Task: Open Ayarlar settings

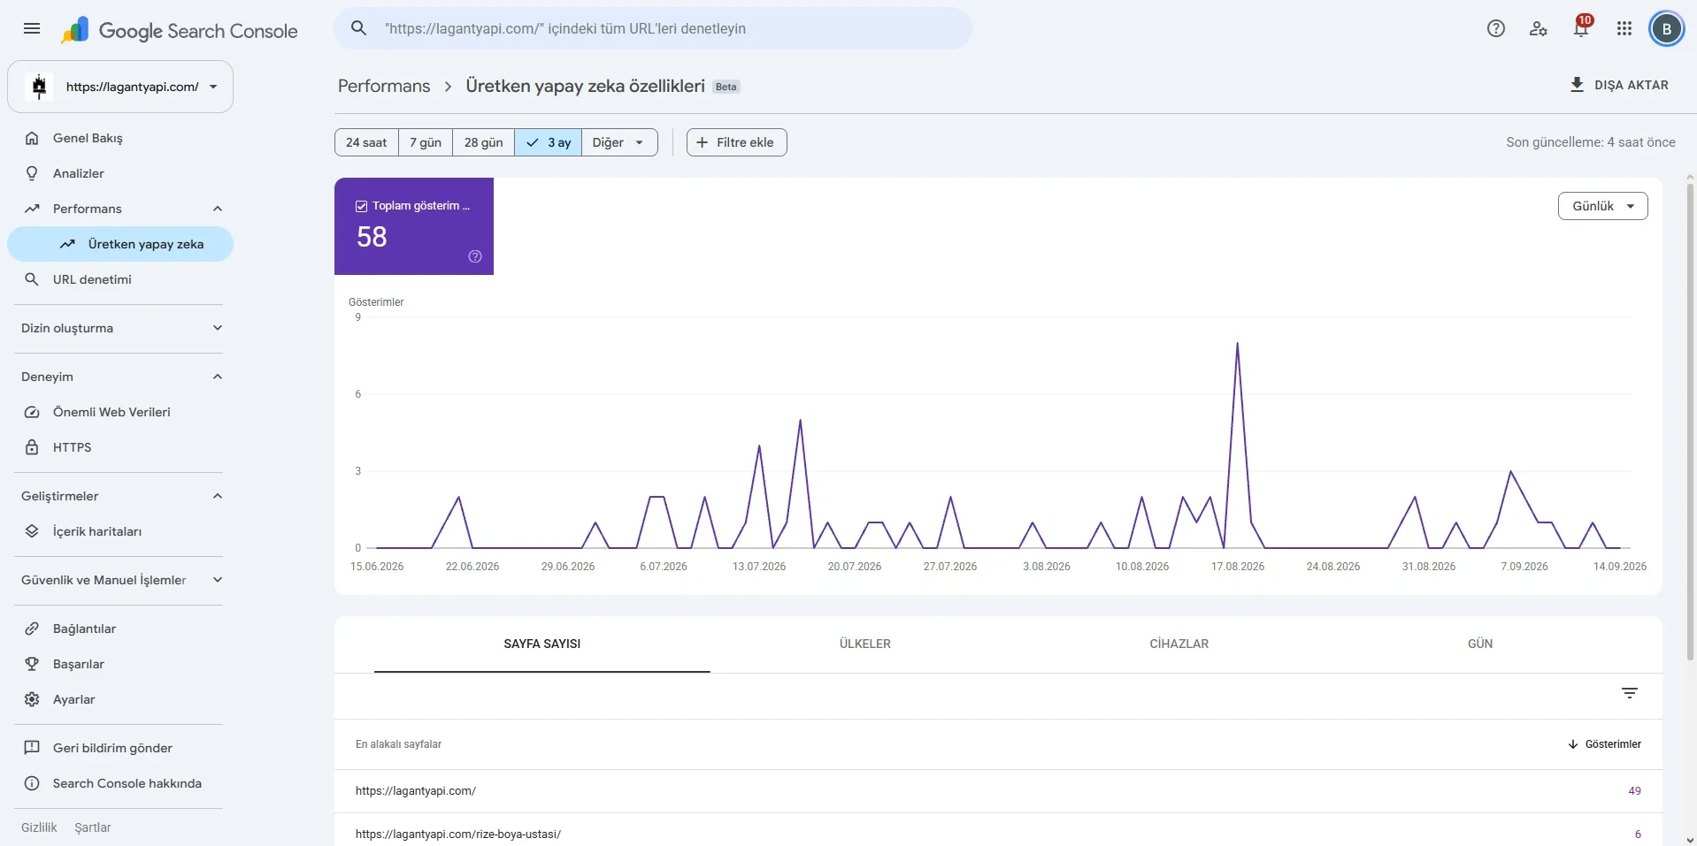Action: (x=120, y=699)
